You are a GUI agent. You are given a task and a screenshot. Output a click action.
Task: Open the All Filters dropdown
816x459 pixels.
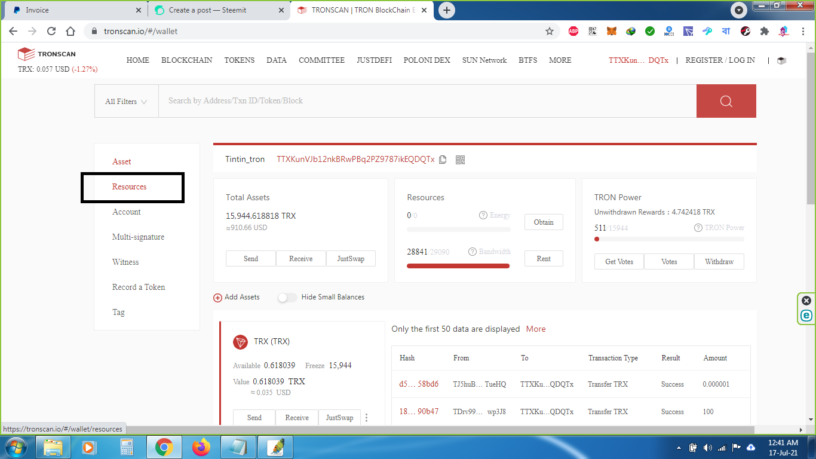click(x=126, y=102)
